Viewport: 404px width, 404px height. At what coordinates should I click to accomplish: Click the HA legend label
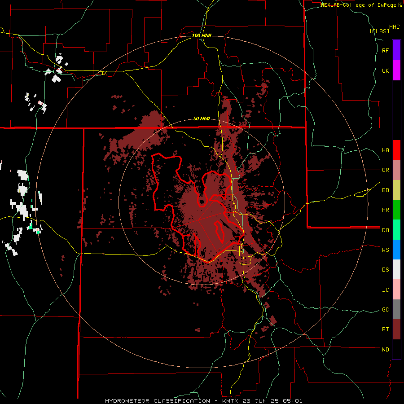385,150
